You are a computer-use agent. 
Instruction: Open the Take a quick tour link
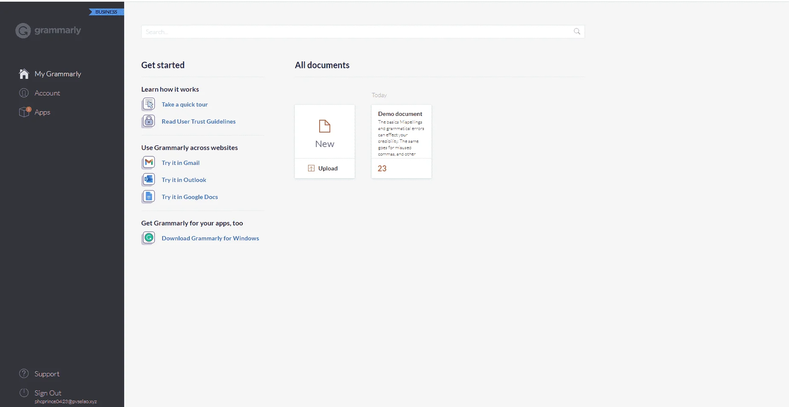point(185,104)
